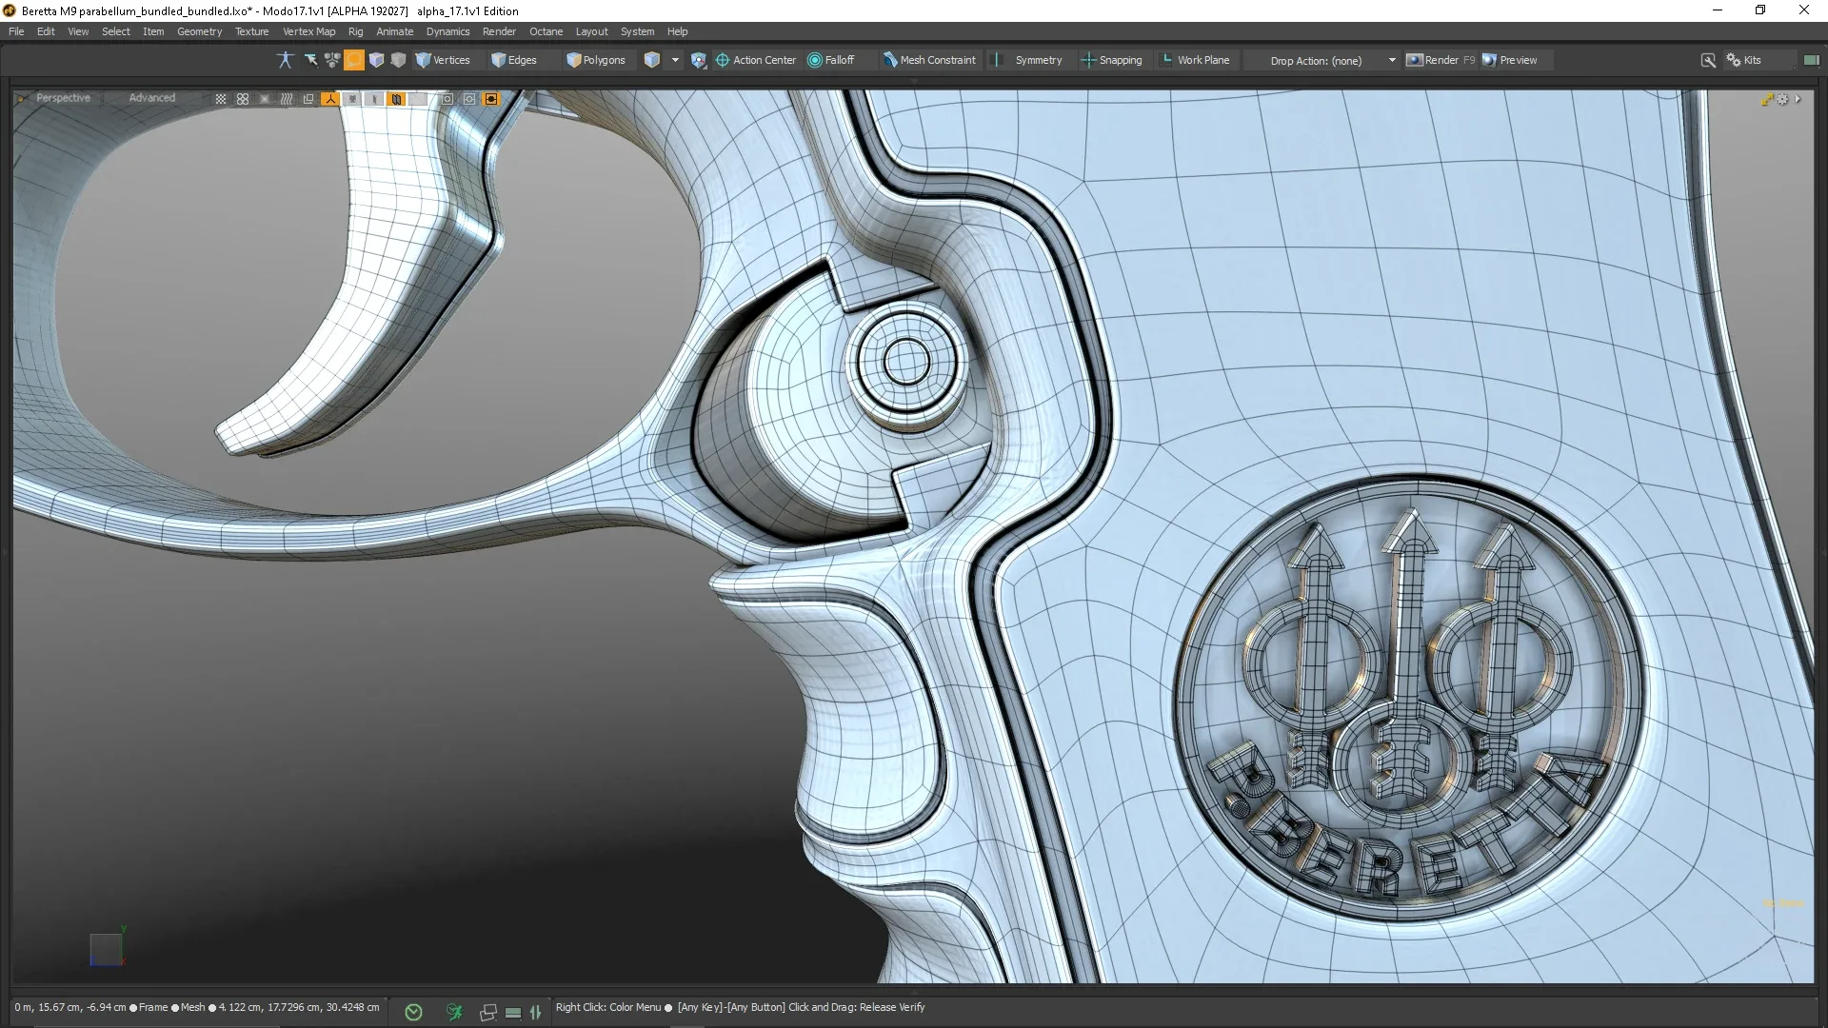
Task: Click the shield selection options icon
Action: pyautogui.click(x=699, y=60)
